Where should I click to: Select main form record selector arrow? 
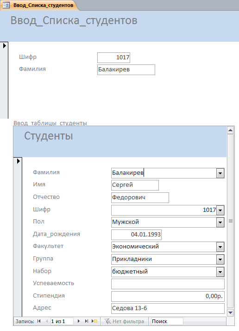(5, 45)
